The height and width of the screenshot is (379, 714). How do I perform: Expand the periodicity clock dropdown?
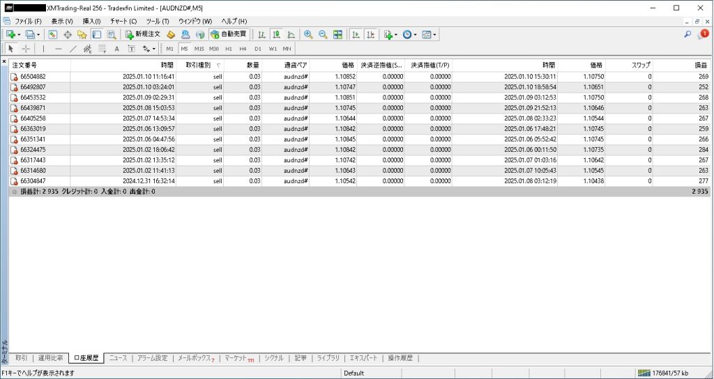[x=416, y=34]
